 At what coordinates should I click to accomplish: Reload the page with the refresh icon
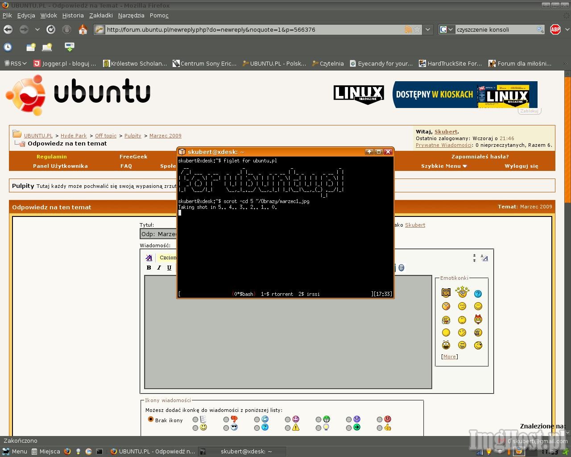coord(51,29)
